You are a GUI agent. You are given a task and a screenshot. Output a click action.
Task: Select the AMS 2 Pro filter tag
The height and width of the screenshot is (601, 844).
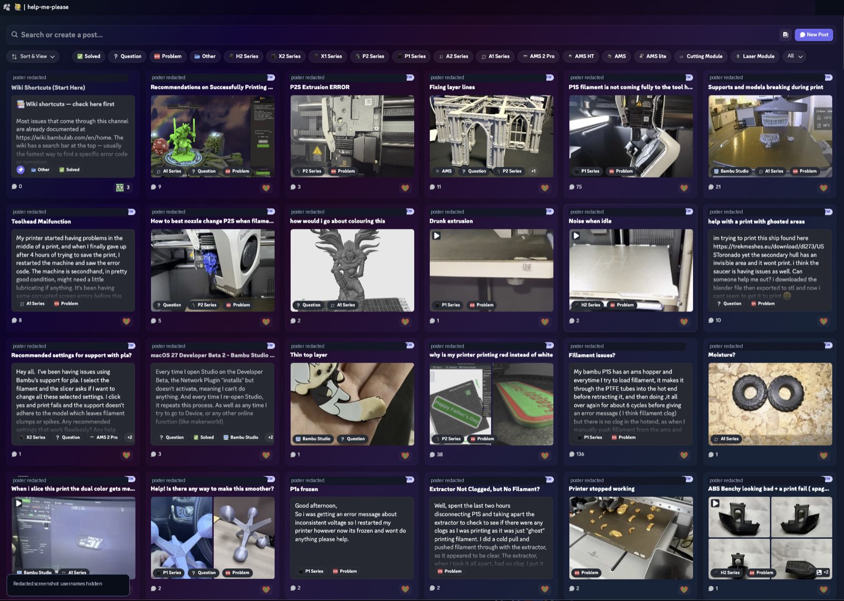tap(539, 56)
